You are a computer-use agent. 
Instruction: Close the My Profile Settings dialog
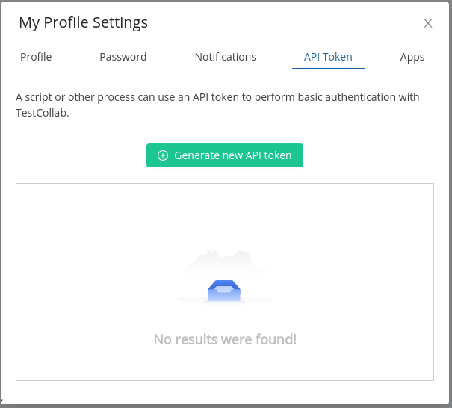428,23
